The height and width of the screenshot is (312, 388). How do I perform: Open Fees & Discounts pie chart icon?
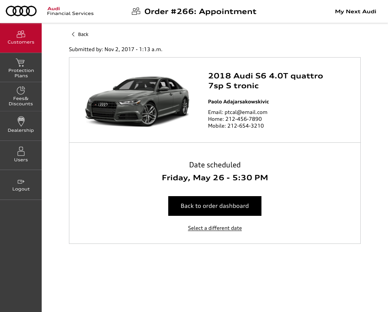21,90
